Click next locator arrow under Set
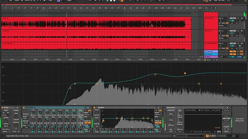 207,10
